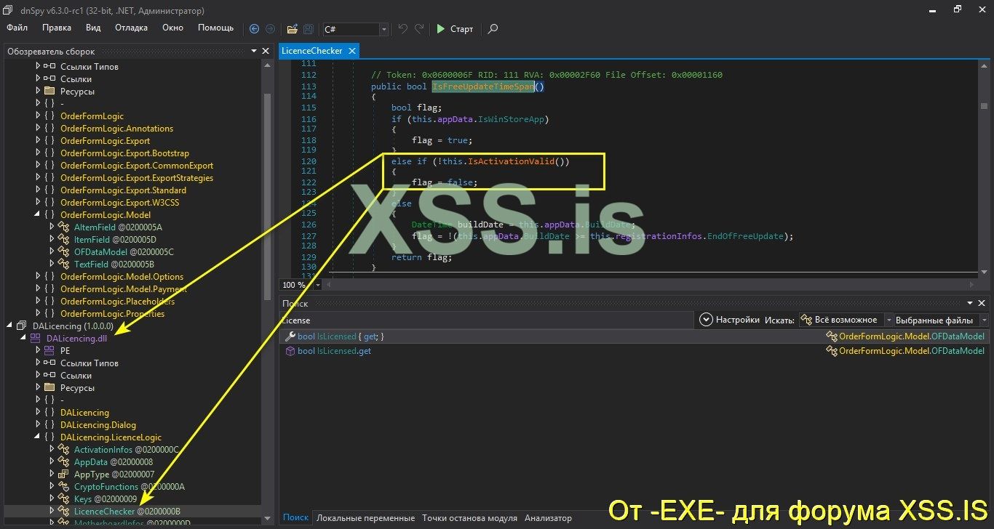This screenshot has height=529, width=994.
Task: Click the braces icon beside DALicencing.Dialog
Action: tap(49, 425)
